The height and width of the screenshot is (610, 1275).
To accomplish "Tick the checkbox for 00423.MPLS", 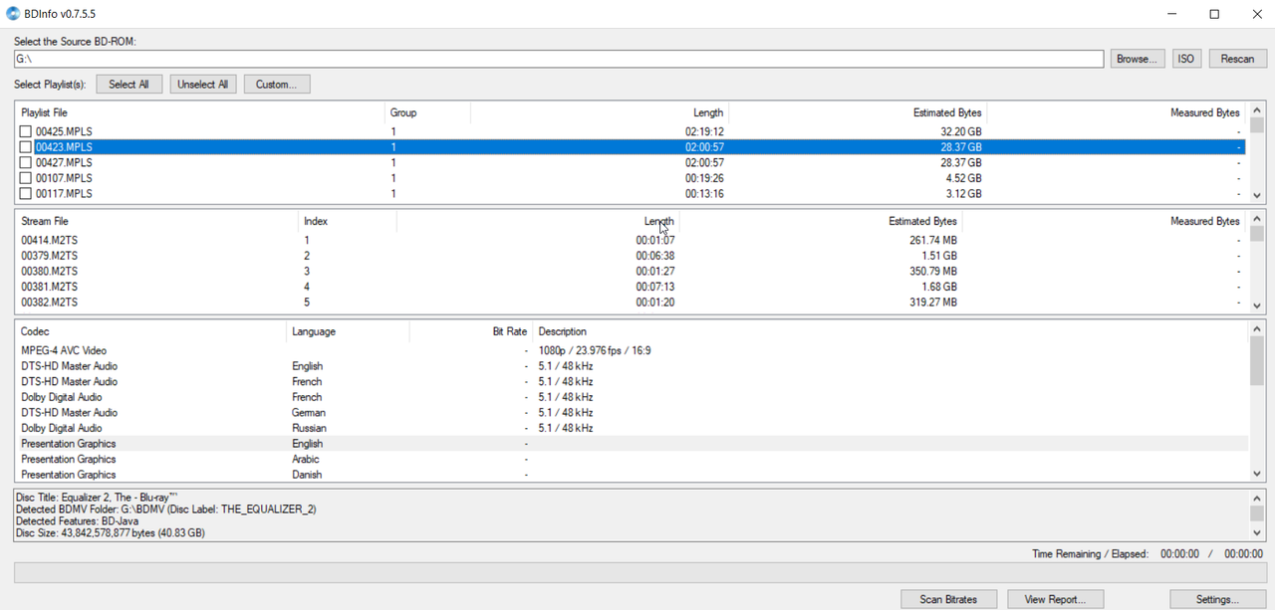I will pos(26,147).
